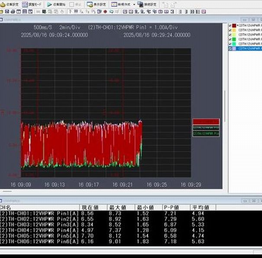Select the (2)TH-CH02:12VHPWR Pin2[A] row name
Screen dimensions: 262x258
pyautogui.click(x=39, y=219)
